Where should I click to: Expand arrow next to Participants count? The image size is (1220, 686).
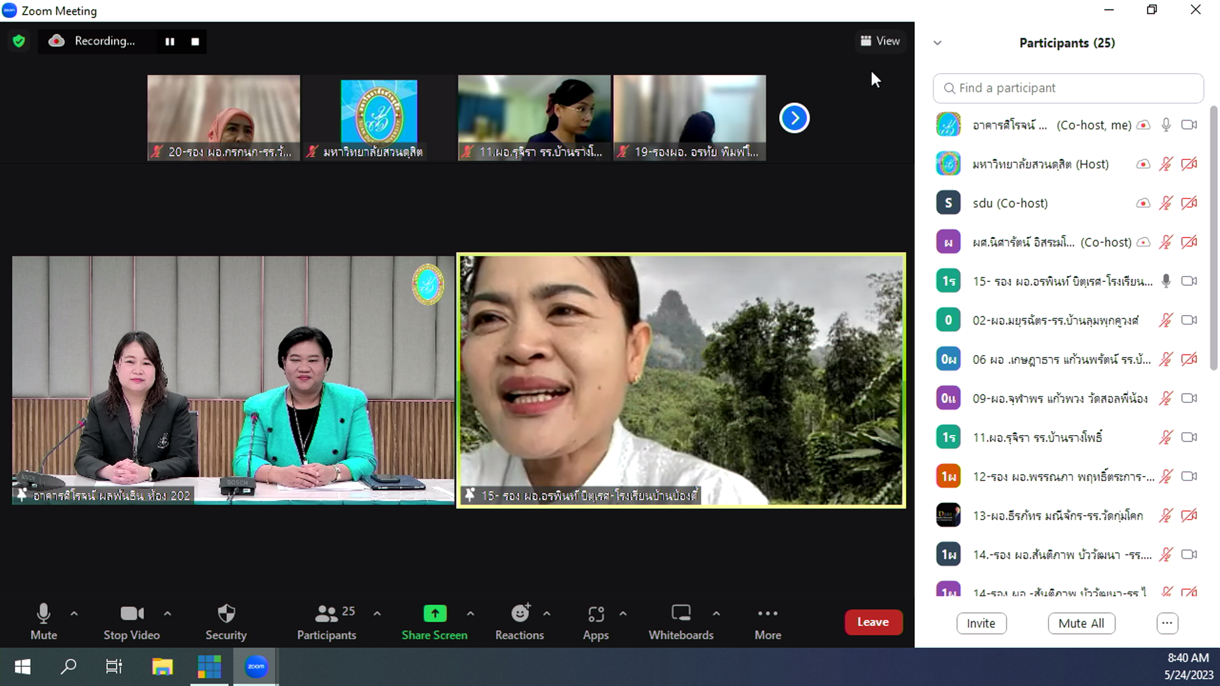pos(377,614)
